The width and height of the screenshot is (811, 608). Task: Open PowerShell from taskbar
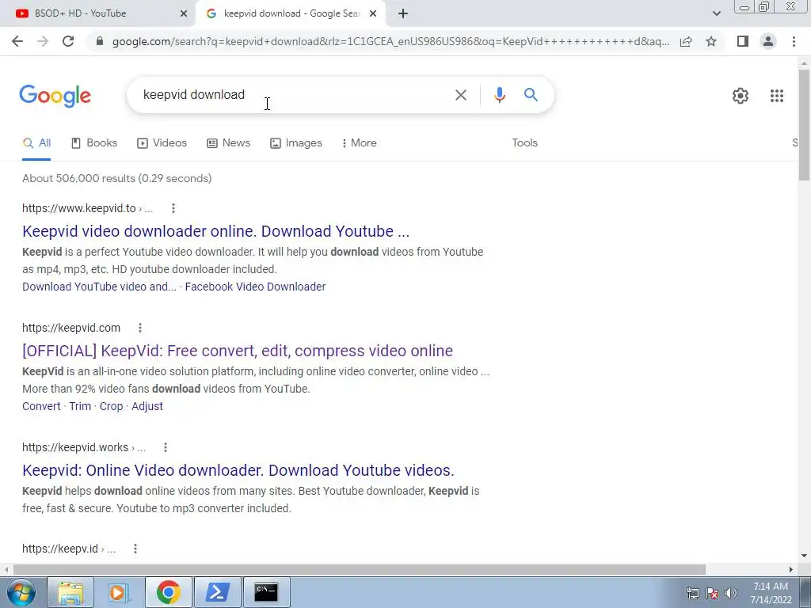[x=217, y=592]
